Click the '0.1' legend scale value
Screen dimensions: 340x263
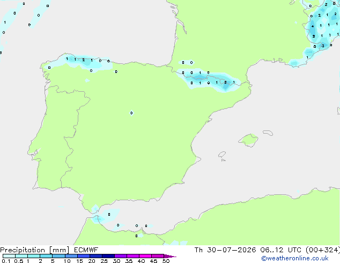point(6,261)
